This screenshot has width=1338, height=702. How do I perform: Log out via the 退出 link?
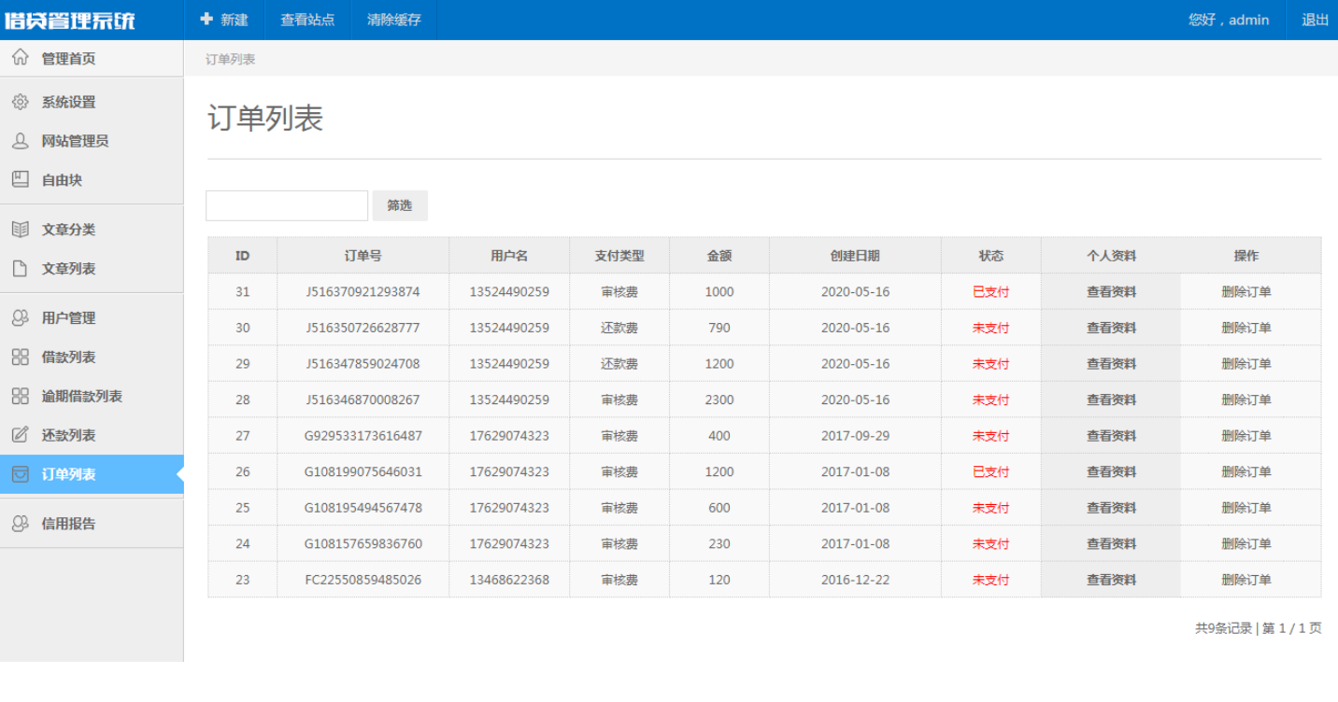point(1314,19)
